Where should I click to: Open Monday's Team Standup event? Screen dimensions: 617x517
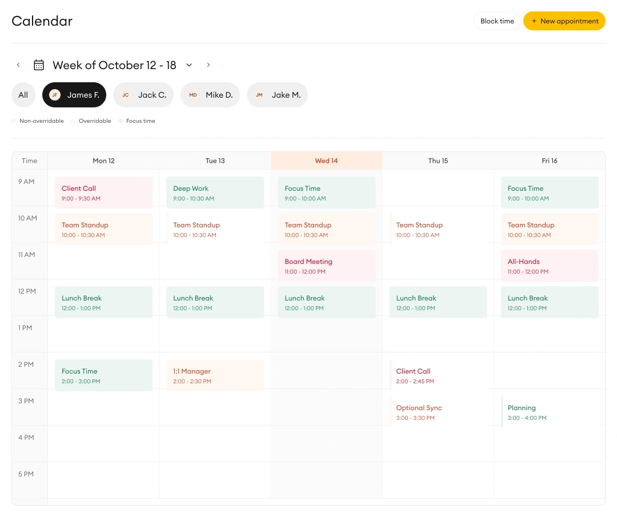[x=103, y=229]
